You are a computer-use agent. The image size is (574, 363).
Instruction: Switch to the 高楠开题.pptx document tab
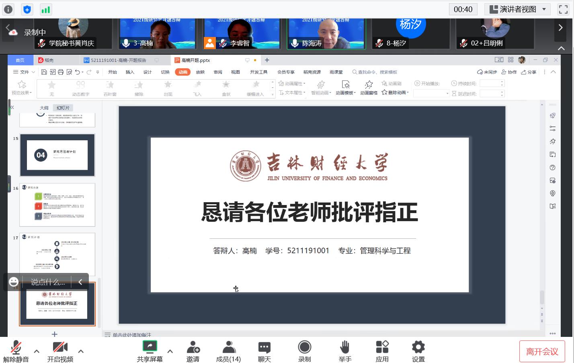click(196, 60)
